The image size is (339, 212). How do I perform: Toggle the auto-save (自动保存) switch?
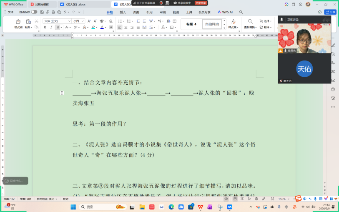(34, 12)
